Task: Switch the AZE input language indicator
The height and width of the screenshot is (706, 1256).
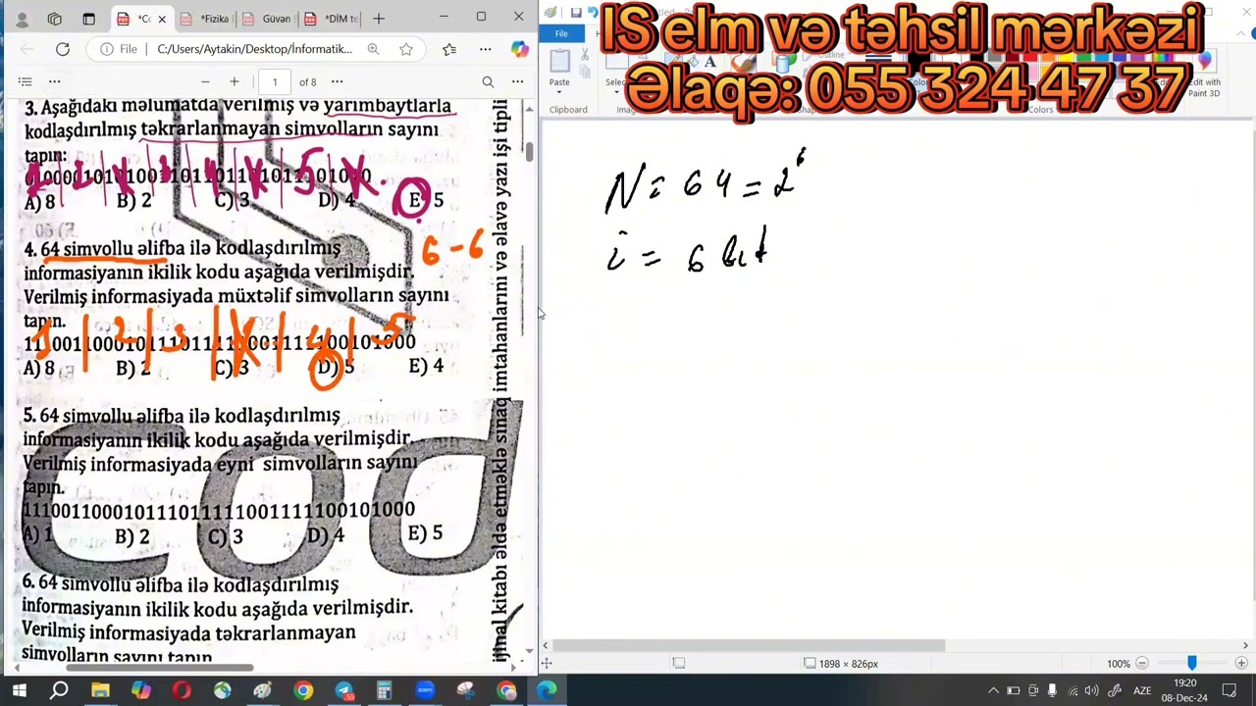Action: point(1142,691)
